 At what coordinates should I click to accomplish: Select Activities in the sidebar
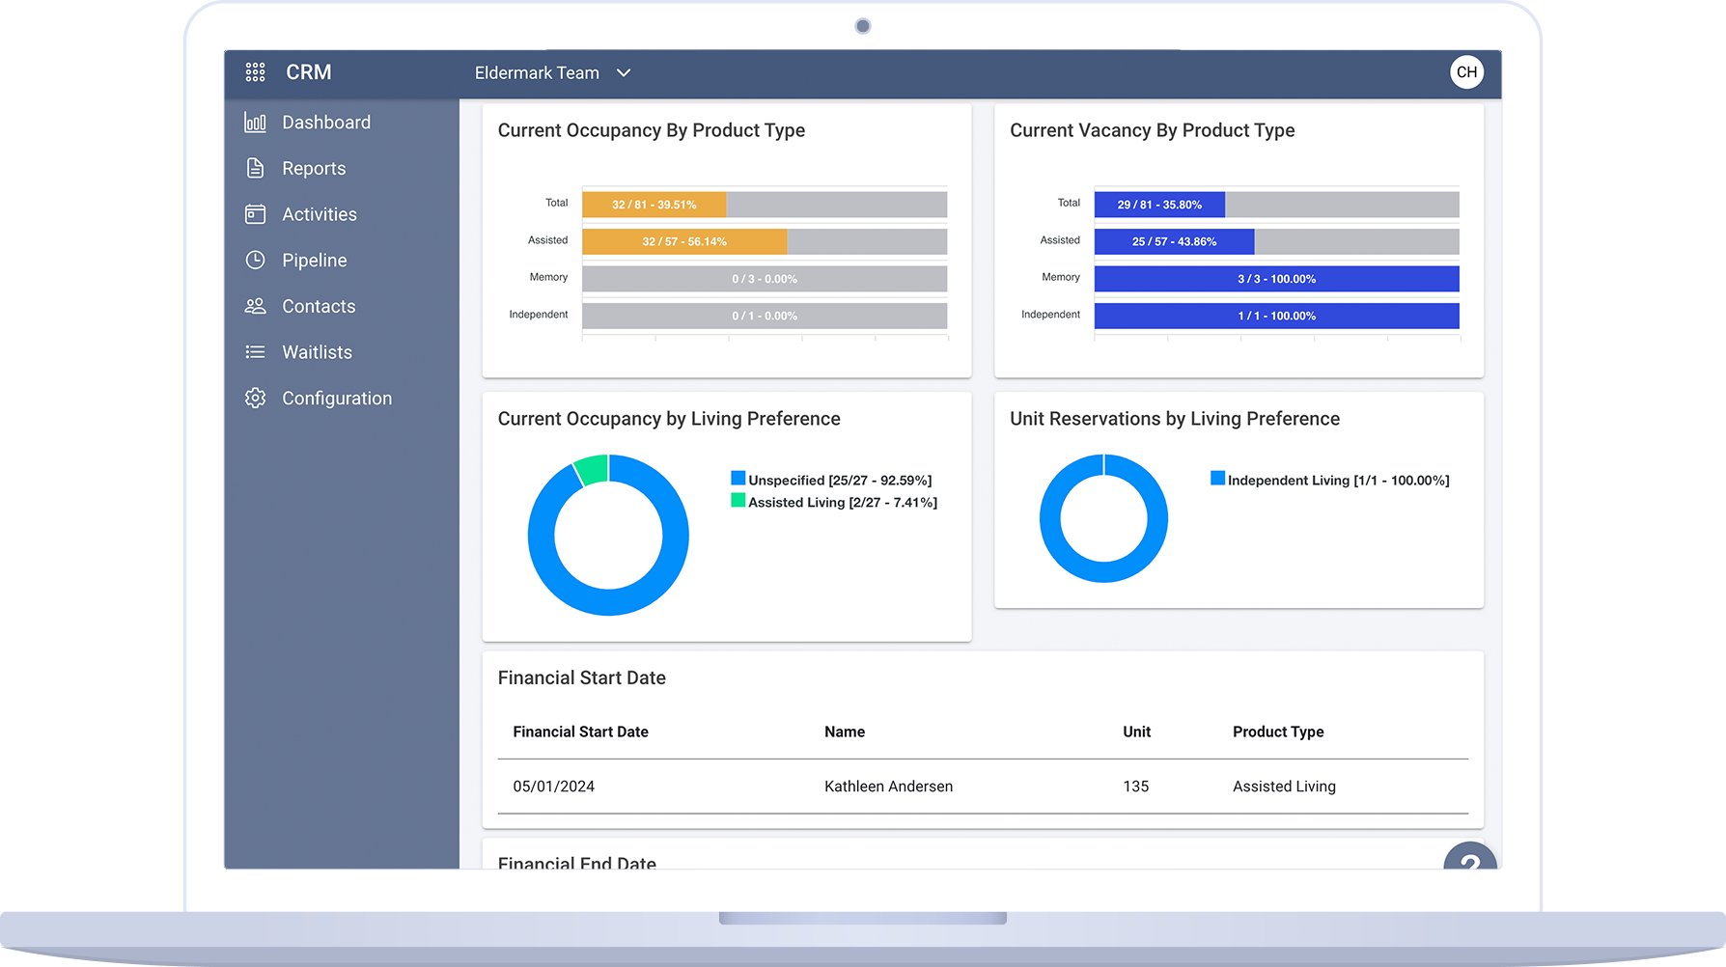tap(320, 214)
